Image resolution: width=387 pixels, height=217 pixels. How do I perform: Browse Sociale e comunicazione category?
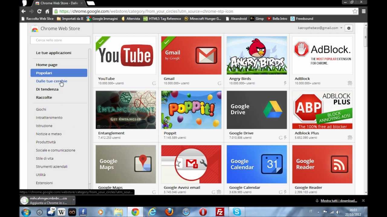[56, 150]
